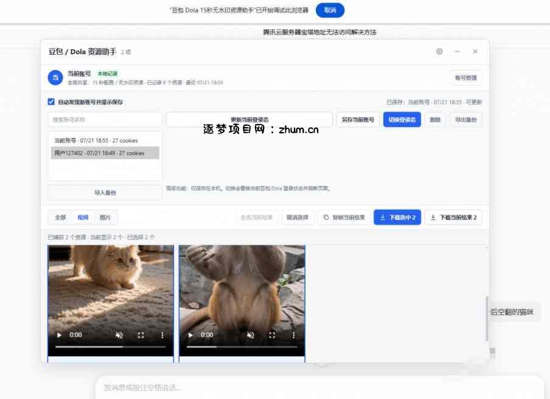This screenshot has height=399, width=550.
Task: Click the chat message input behind the panel
Action: (x=319, y=387)
